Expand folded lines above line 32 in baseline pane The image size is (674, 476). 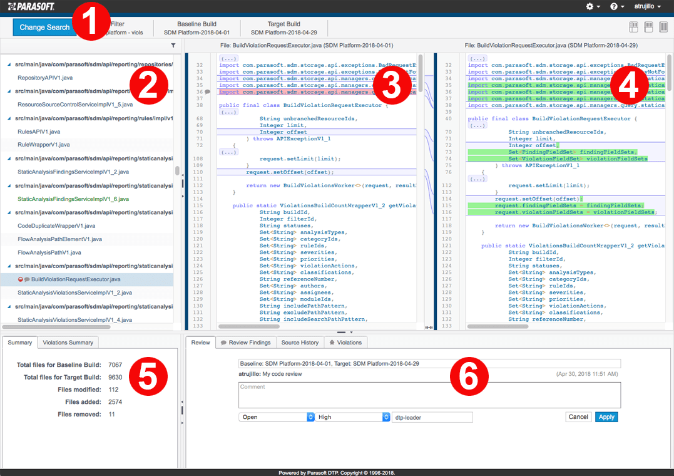click(228, 58)
